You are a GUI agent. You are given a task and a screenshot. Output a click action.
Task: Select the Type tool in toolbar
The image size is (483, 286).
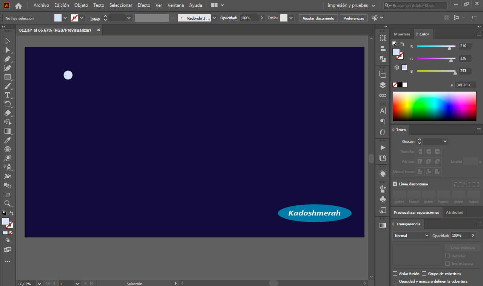click(8, 95)
